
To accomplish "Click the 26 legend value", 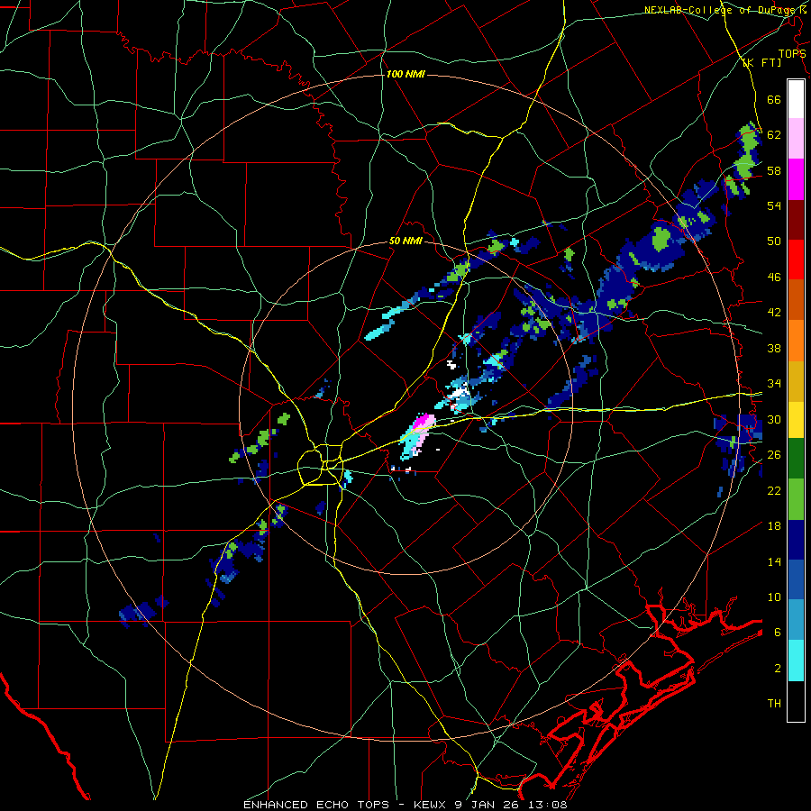I will pyautogui.click(x=774, y=455).
